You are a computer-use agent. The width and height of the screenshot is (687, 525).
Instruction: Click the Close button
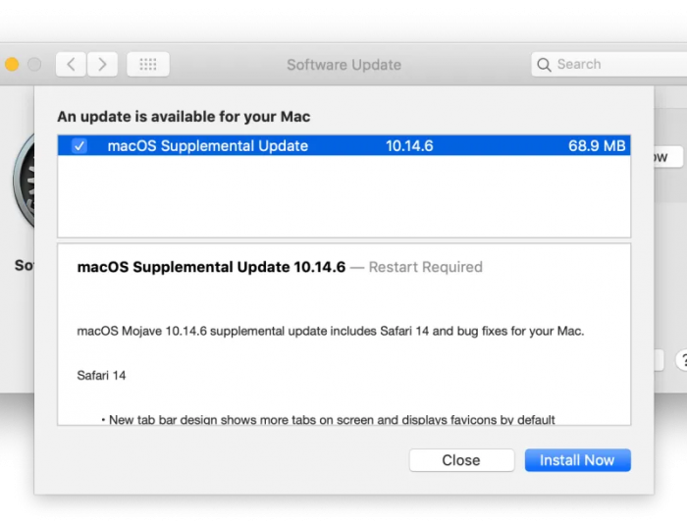click(x=461, y=460)
